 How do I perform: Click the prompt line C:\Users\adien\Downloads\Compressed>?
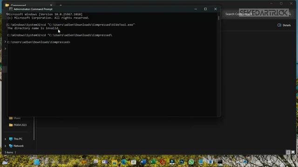[39, 42]
